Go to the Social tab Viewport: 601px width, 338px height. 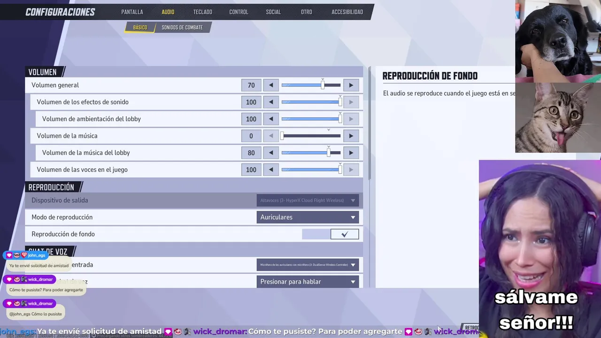[x=273, y=12]
